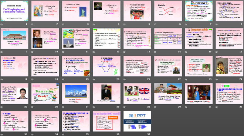Click the animation star icon under slide 30
This screenshot has height=136, width=244.
(x=155, y=107)
